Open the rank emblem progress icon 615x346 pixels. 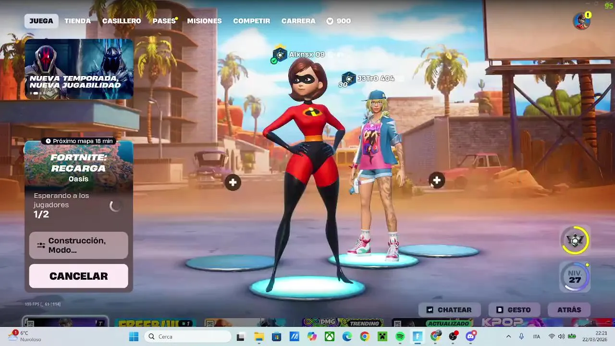coord(575,240)
